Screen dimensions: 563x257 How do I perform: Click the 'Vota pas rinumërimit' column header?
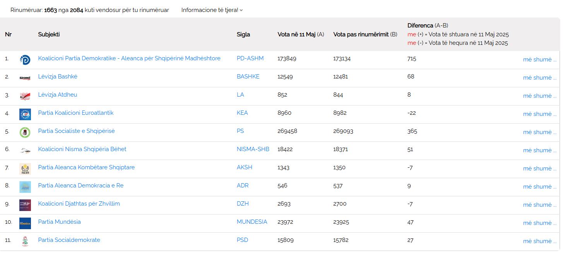(x=365, y=34)
